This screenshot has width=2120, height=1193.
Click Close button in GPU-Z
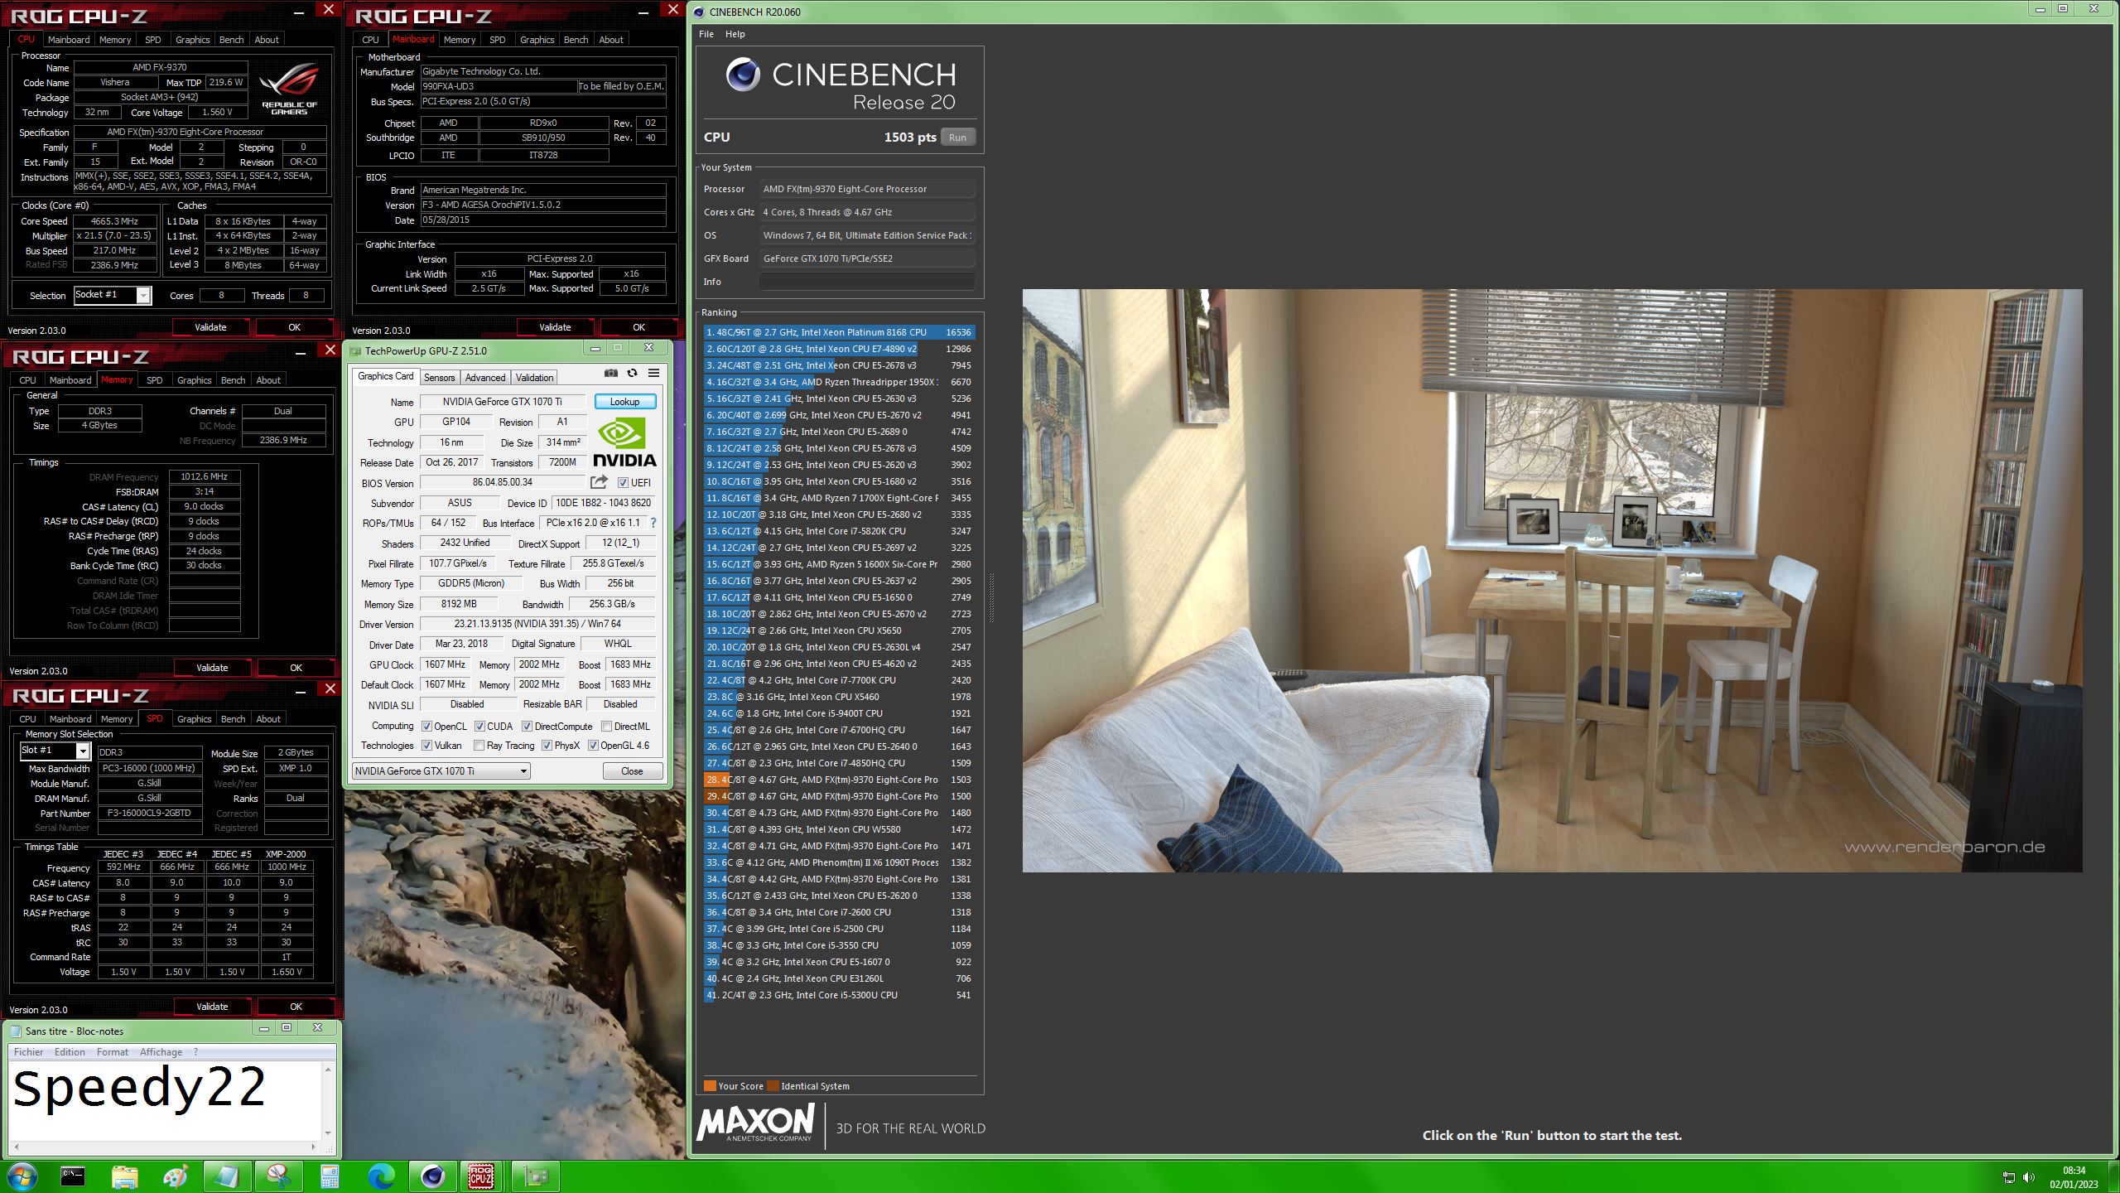pyautogui.click(x=632, y=771)
